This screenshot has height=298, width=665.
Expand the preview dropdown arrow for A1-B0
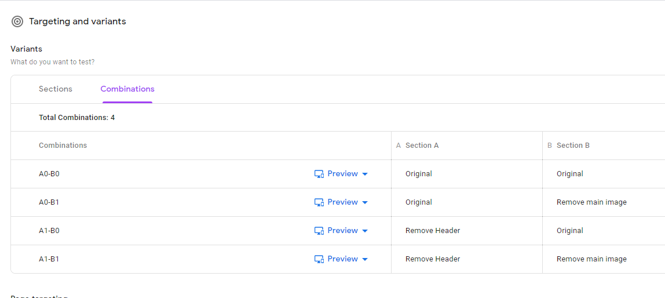(x=365, y=231)
